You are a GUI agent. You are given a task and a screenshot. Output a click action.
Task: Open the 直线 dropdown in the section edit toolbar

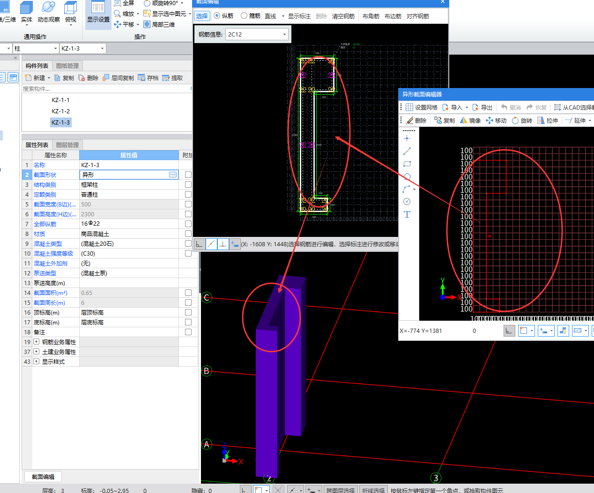[x=283, y=16]
